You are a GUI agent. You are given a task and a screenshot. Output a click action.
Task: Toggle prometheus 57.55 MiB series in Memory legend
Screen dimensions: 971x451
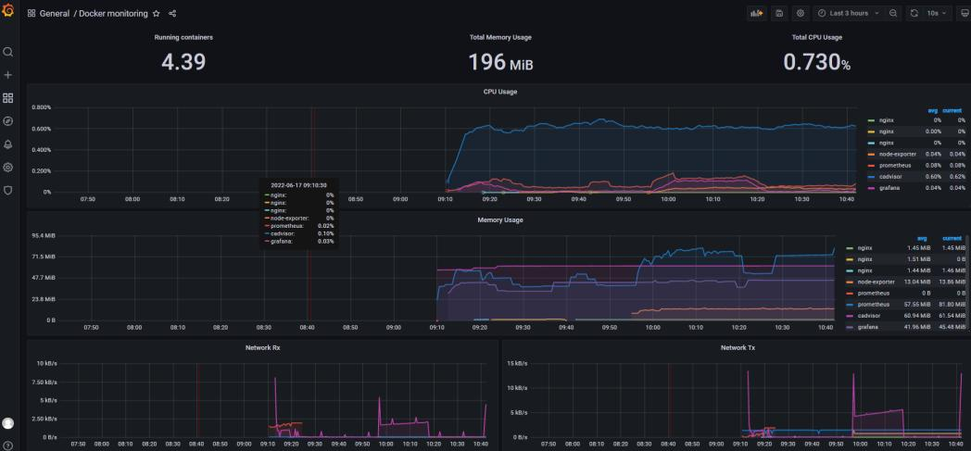[x=873, y=305]
